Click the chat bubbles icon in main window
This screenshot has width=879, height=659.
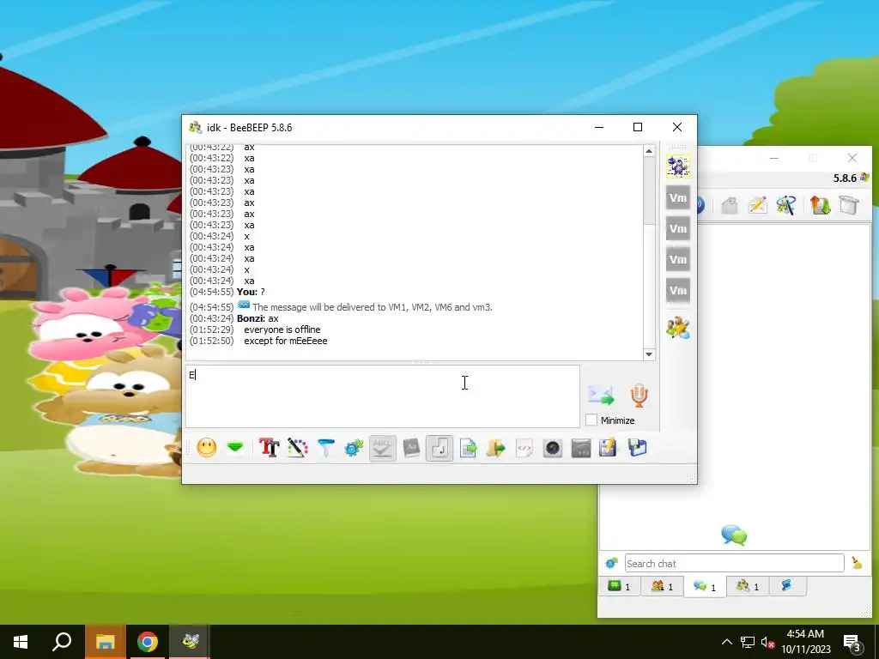(x=735, y=535)
